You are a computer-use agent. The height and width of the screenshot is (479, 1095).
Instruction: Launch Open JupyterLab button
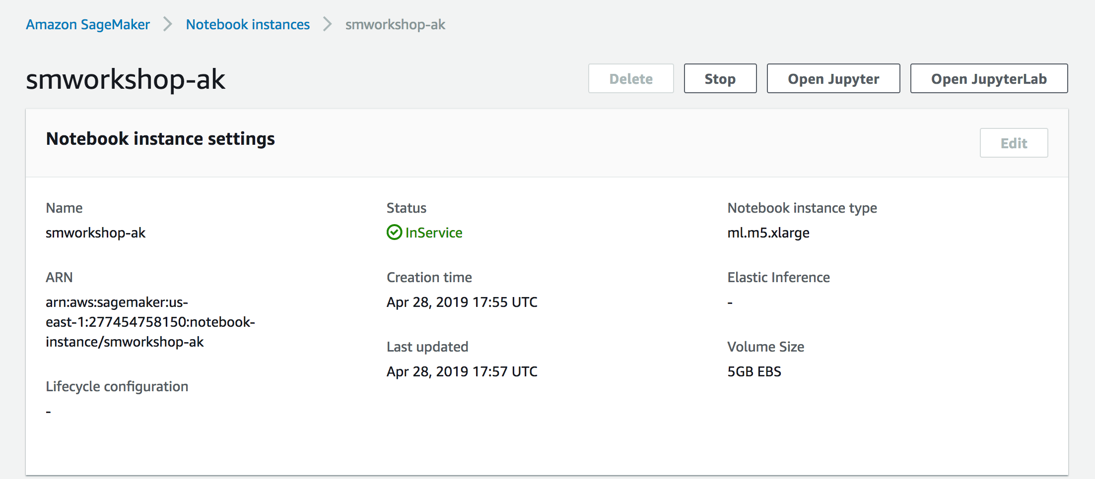point(989,78)
